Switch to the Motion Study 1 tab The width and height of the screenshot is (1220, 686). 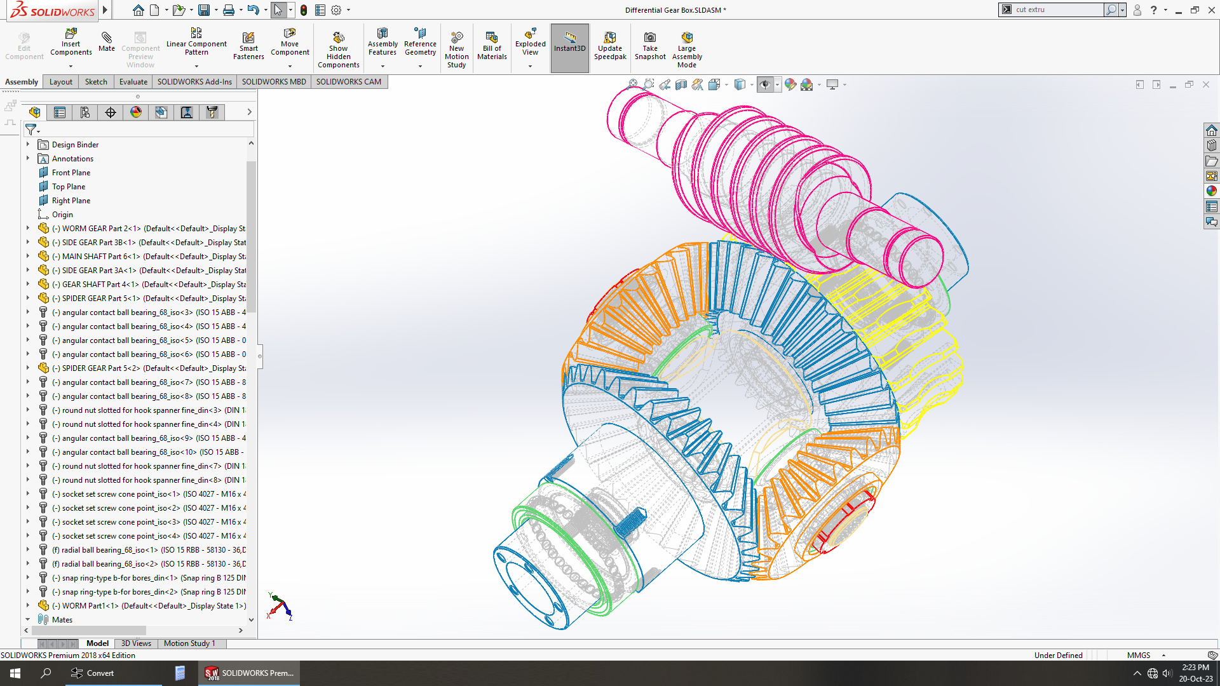click(x=189, y=642)
